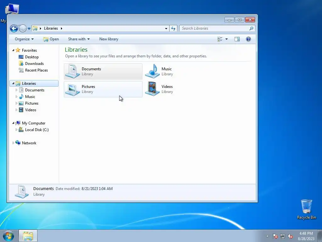Open Action Center flag tray icon
Image resolution: width=322 pixels, height=242 pixels.
coord(275,236)
